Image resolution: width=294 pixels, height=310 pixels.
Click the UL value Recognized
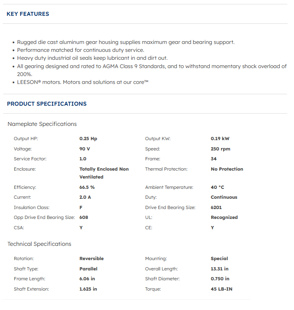click(x=224, y=217)
